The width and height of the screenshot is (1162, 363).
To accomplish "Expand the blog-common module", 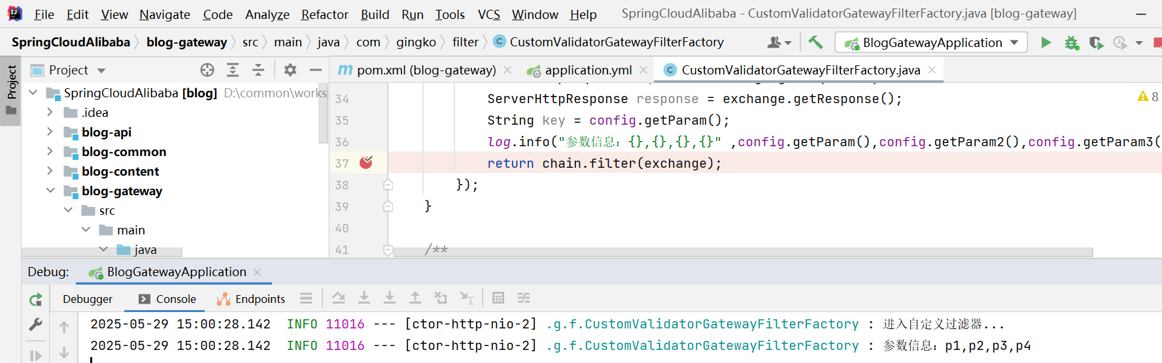I will 50,151.
